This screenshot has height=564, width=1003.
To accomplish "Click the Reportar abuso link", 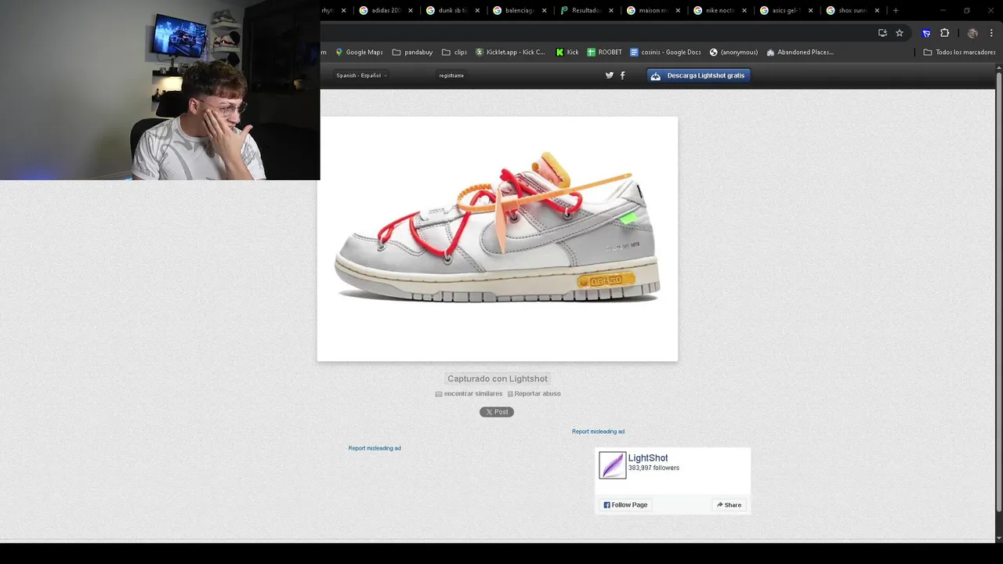I will [534, 394].
